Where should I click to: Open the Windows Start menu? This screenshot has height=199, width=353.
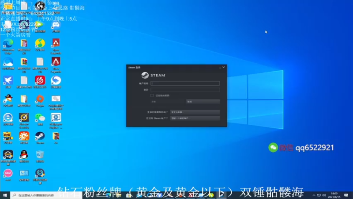pyautogui.click(x=5, y=195)
